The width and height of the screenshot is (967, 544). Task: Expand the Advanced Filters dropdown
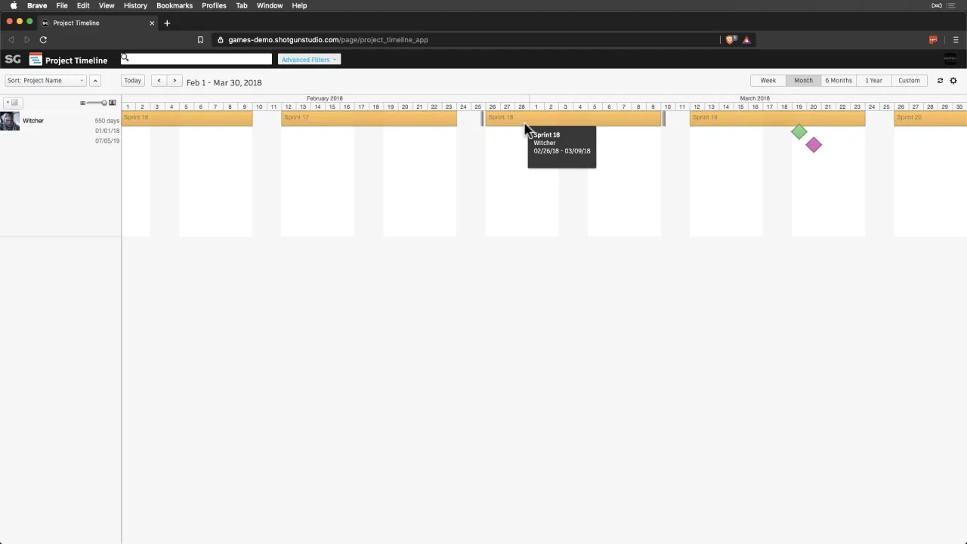(308, 60)
